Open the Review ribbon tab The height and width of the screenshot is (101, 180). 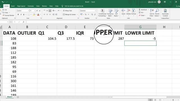click(44, 6)
